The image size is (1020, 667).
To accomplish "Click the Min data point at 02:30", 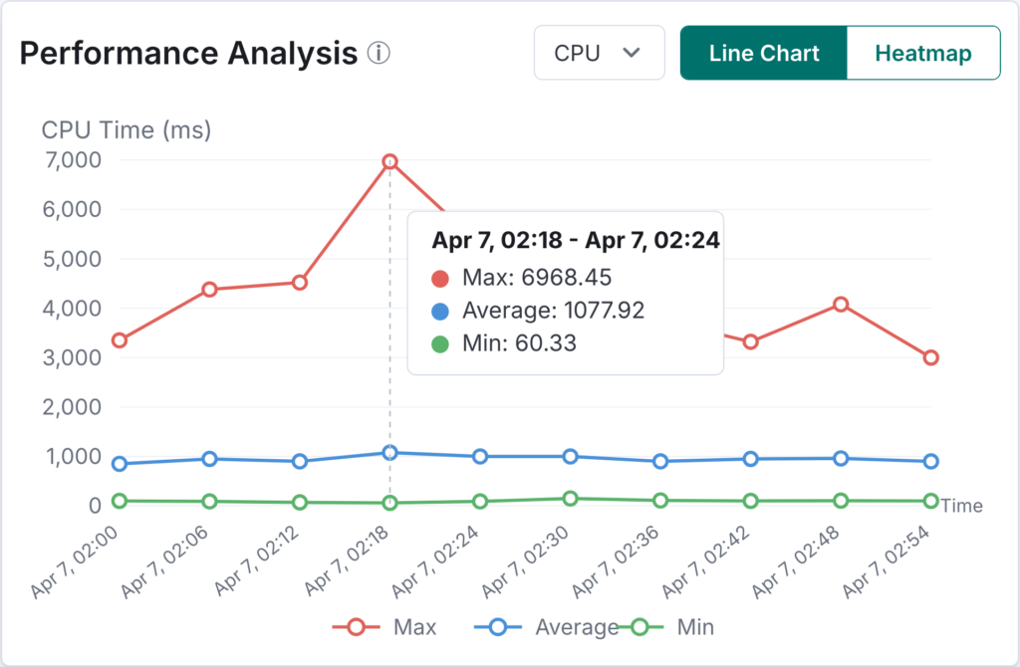I will coord(570,499).
